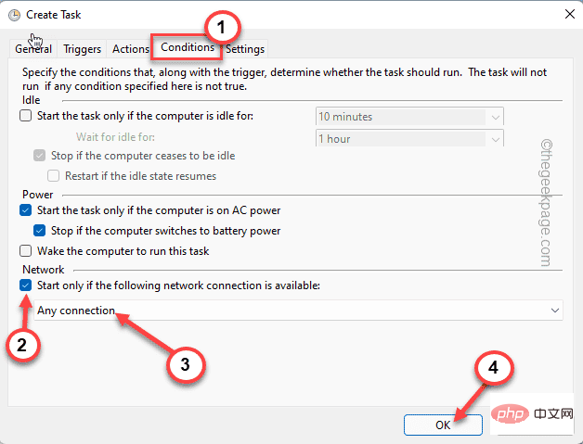Switch to the General tab
This screenshot has height=444, width=583.
point(33,49)
